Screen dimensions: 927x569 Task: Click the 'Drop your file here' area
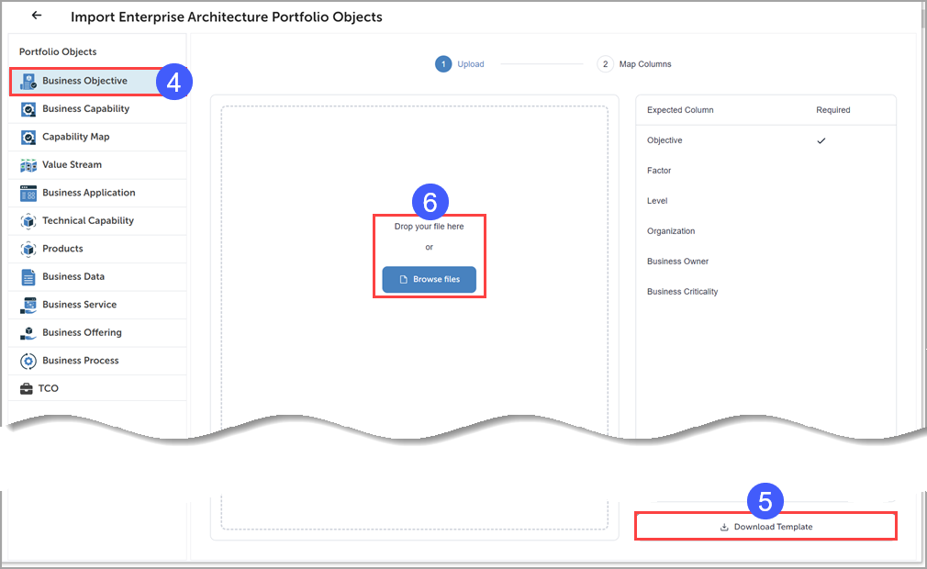click(x=429, y=227)
